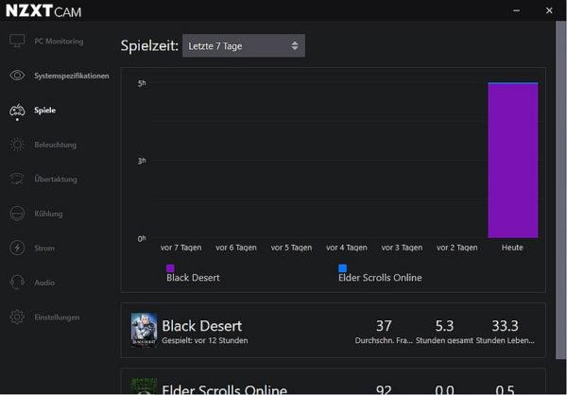The width and height of the screenshot is (567, 395).
Task: Go to Systemspezifikationen page
Action: tap(72, 76)
